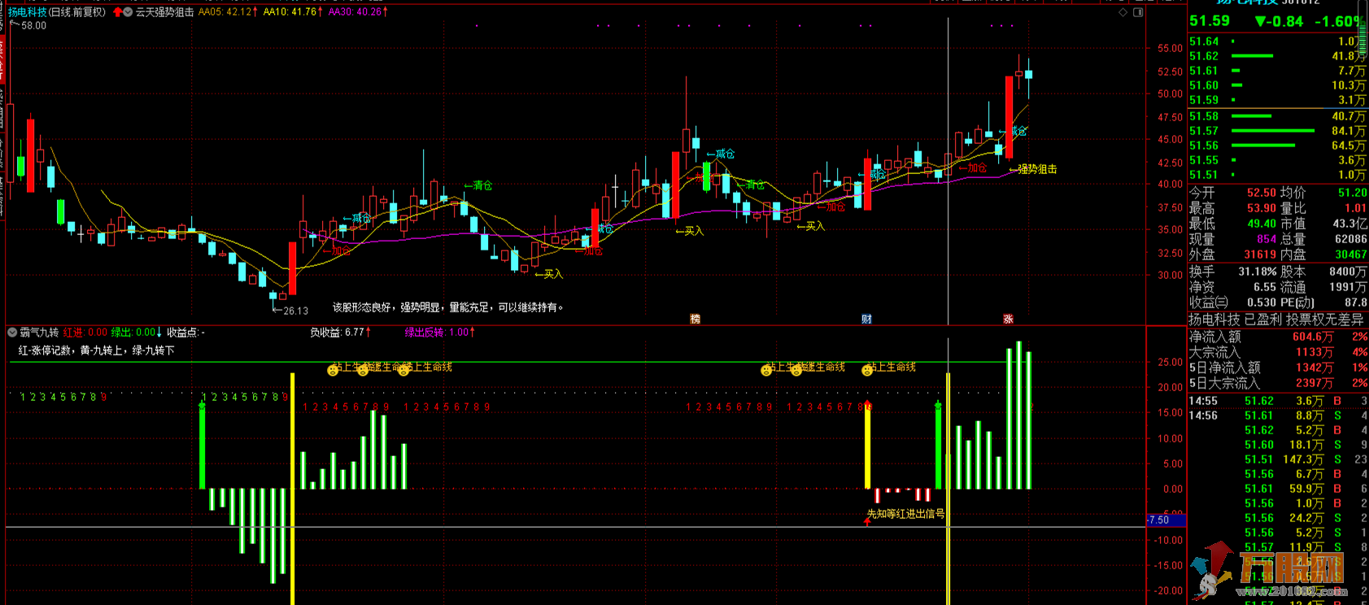Toggle the side panel icon at chart top-right

point(1138,12)
